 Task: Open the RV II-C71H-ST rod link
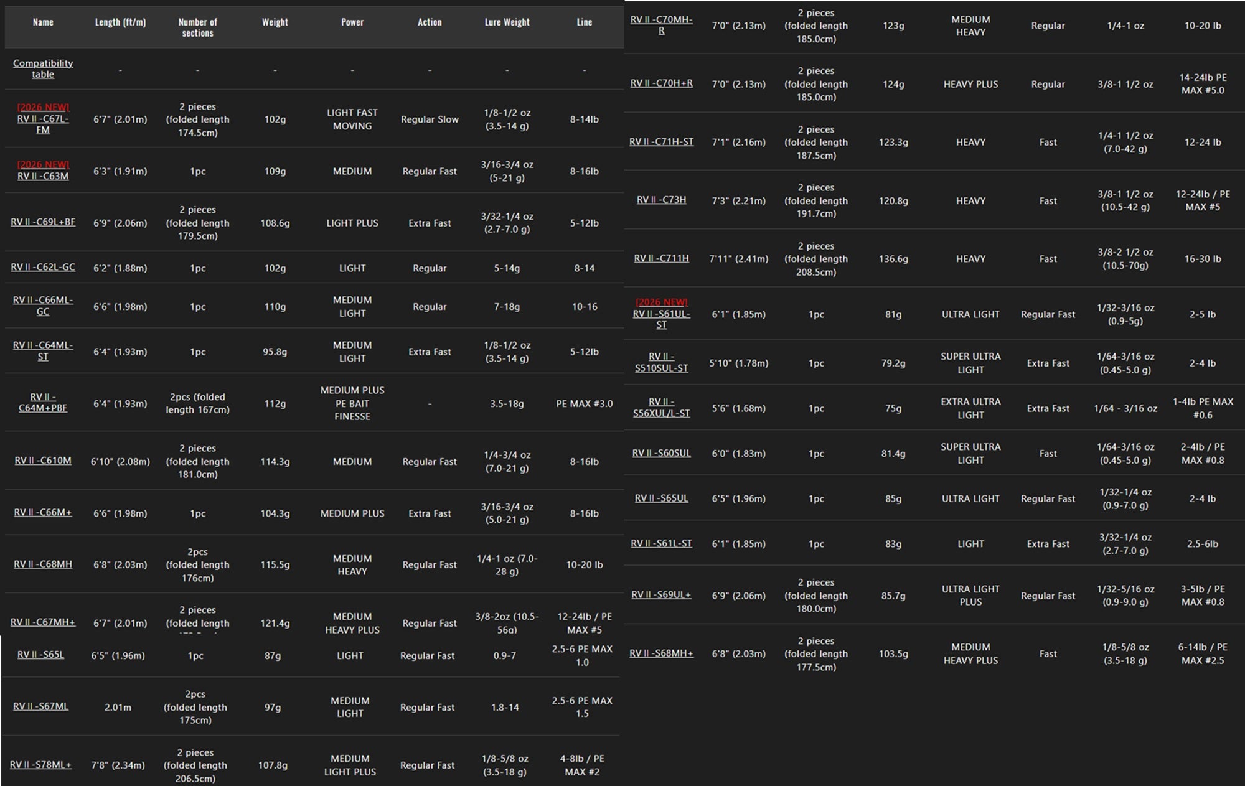(661, 142)
